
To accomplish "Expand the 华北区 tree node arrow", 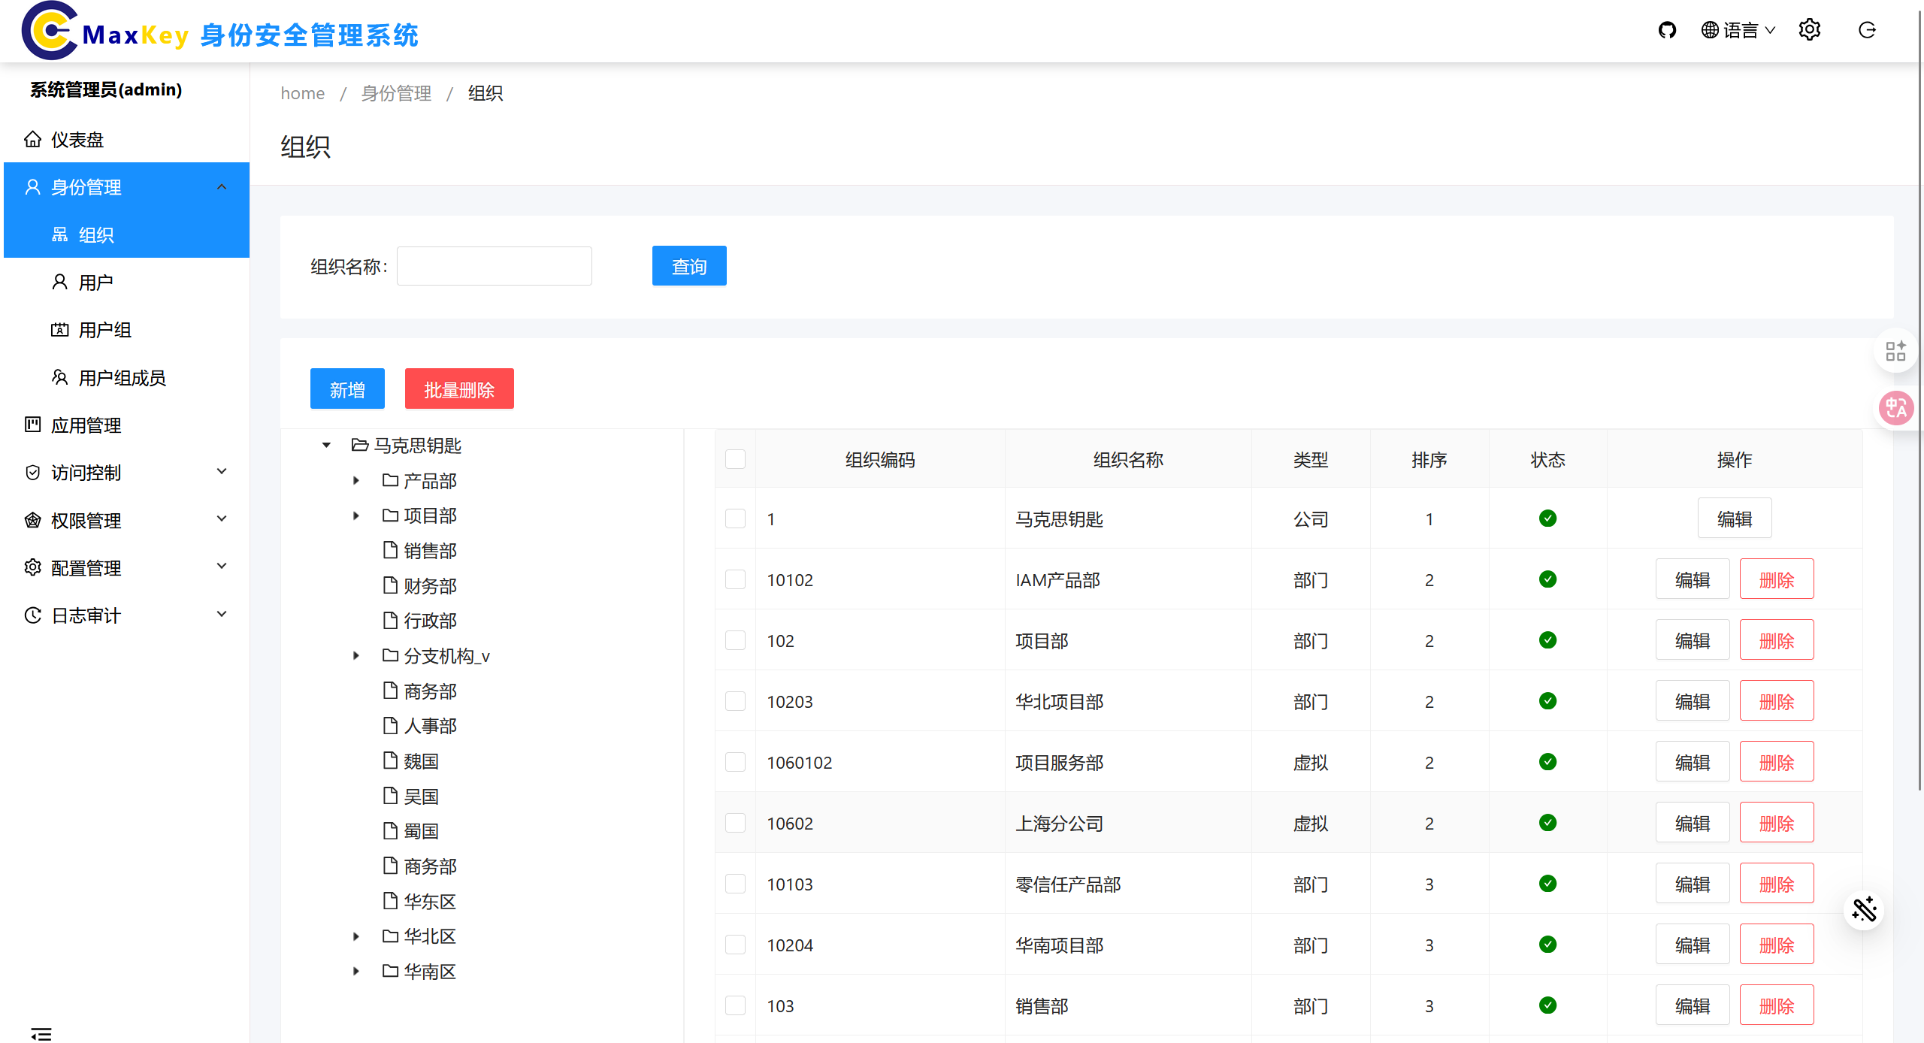I will click(356, 936).
